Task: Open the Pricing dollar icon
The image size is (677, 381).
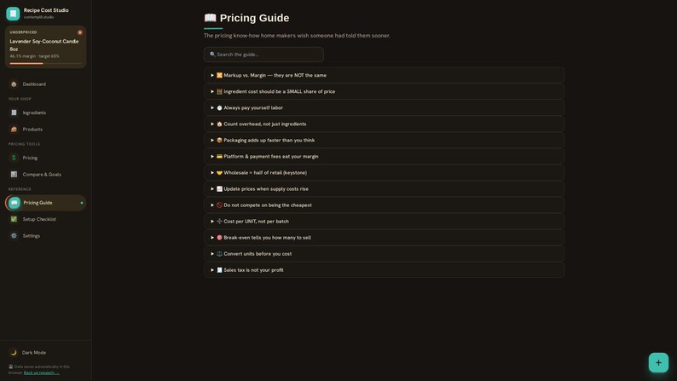Action: click(x=14, y=158)
